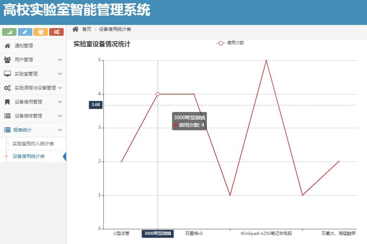Click the U型试管 axis label
Viewport: 367px width, 244px height.
coord(121,233)
